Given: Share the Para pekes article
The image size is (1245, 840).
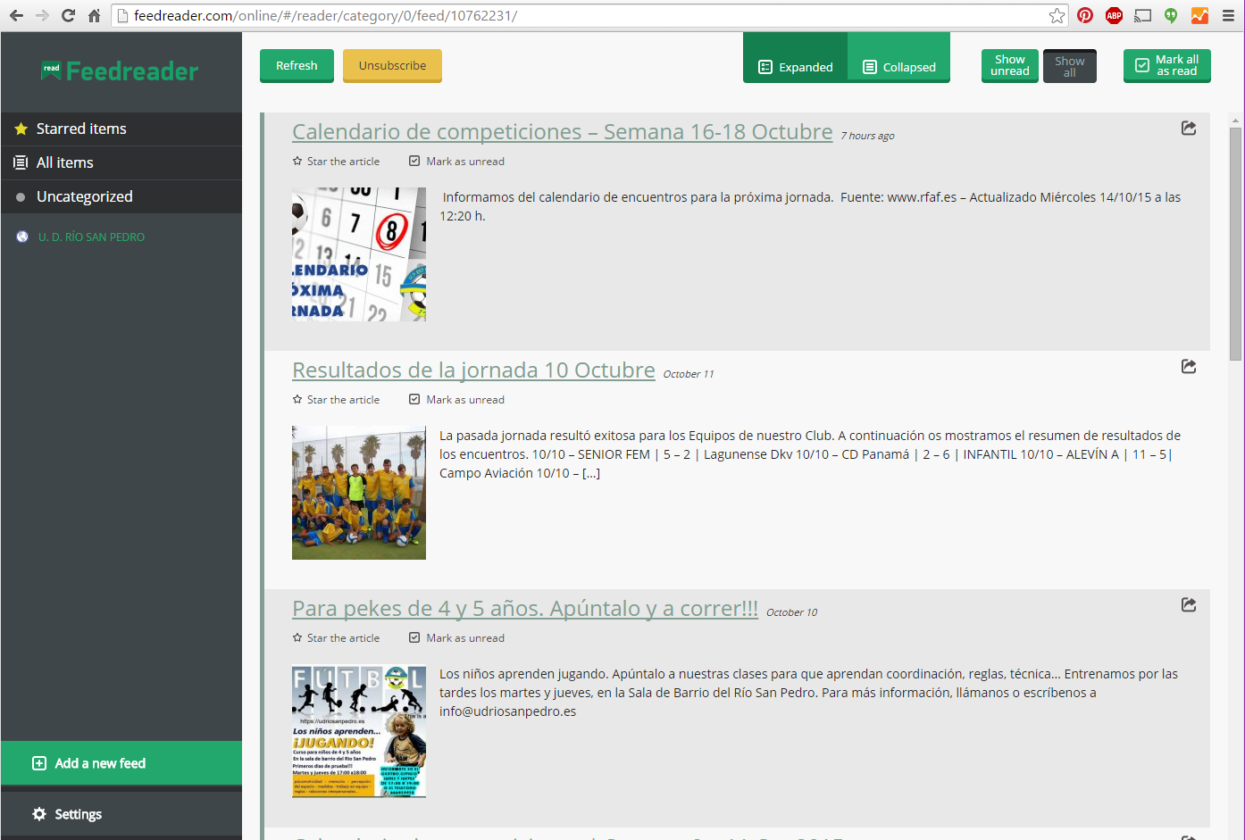Looking at the screenshot, I should pyautogui.click(x=1189, y=605).
